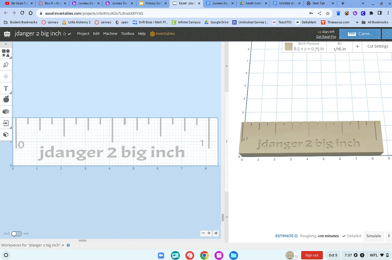392x260 pixels.
Task: Click the fullscreen arrows button beside Carve
Action: [x=387, y=34]
